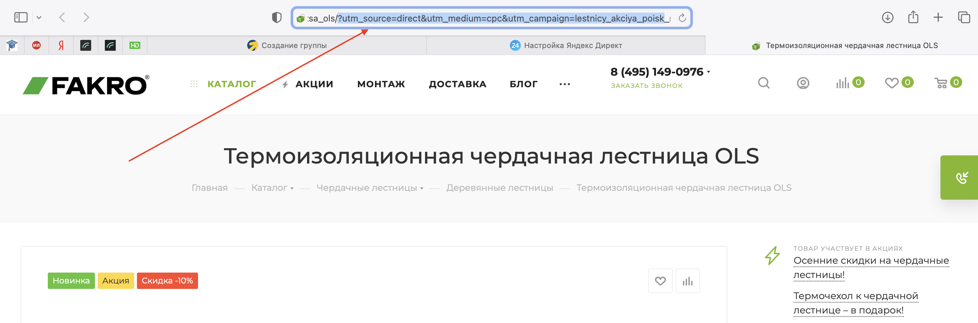
Task: Open the pinned red ИЛ tab
Action: [37, 45]
